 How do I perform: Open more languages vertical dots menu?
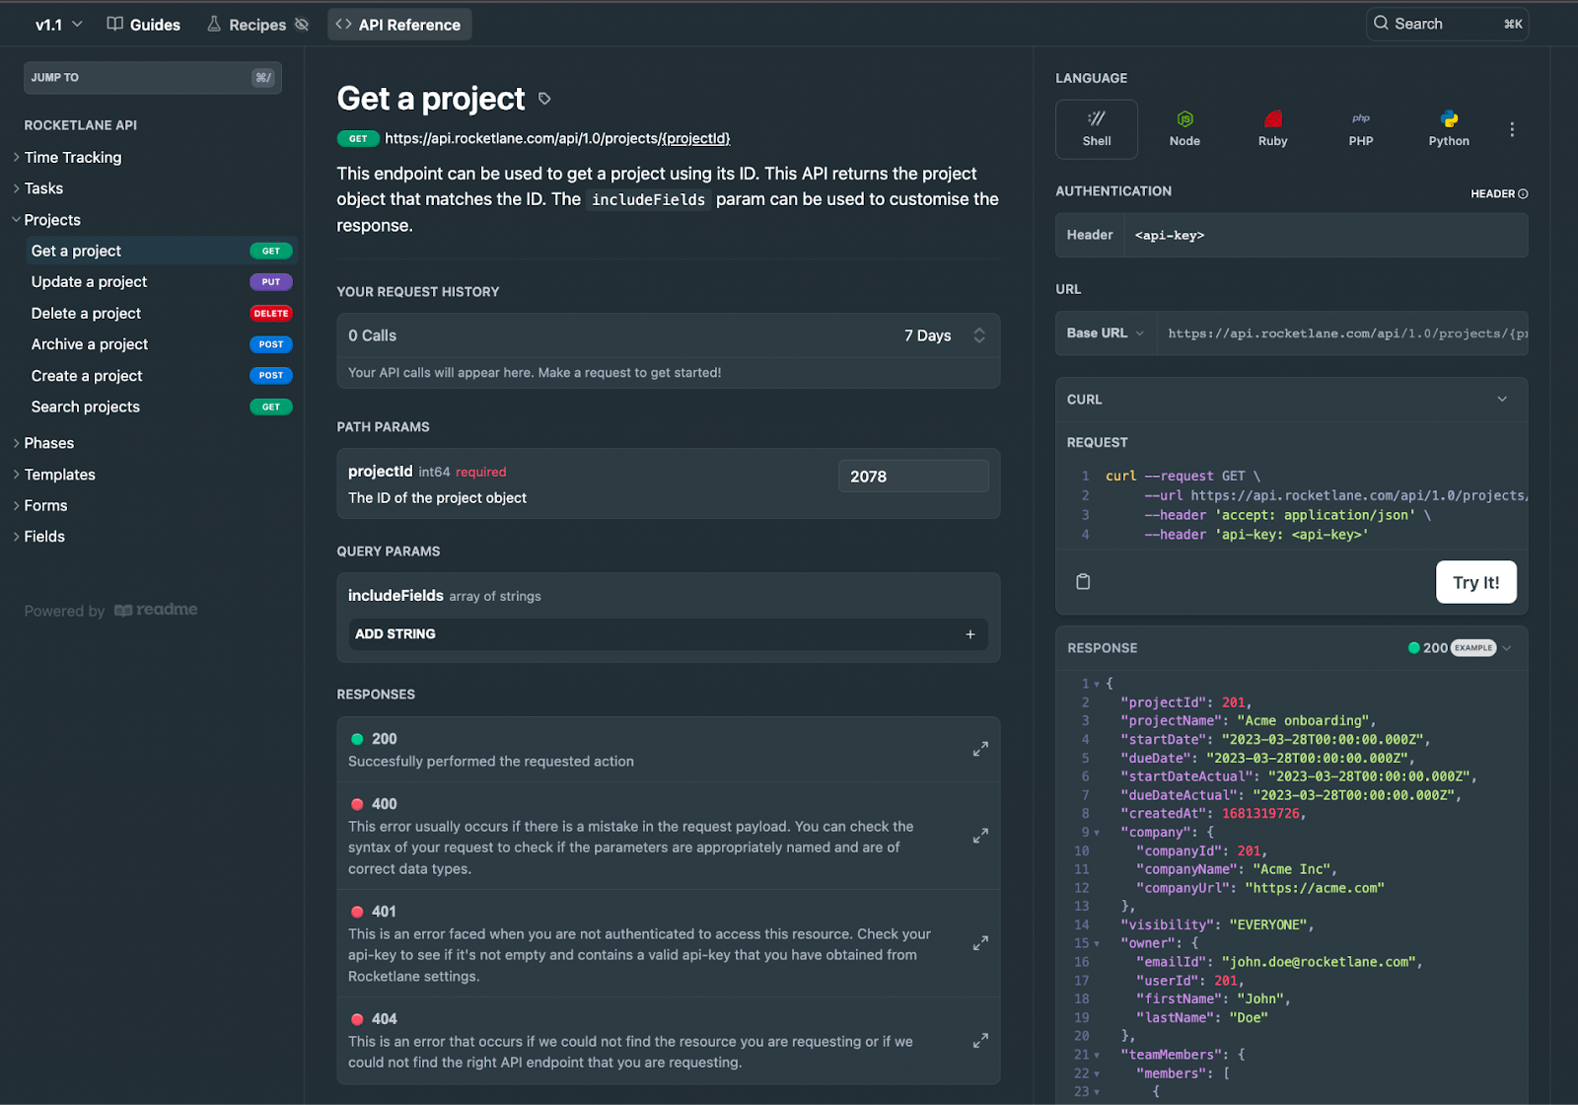point(1512,129)
